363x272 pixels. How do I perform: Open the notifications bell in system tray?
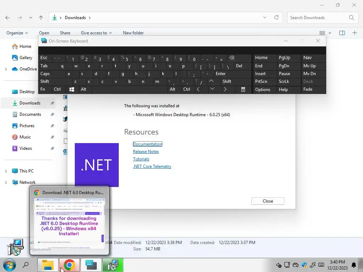[x=354, y=265]
